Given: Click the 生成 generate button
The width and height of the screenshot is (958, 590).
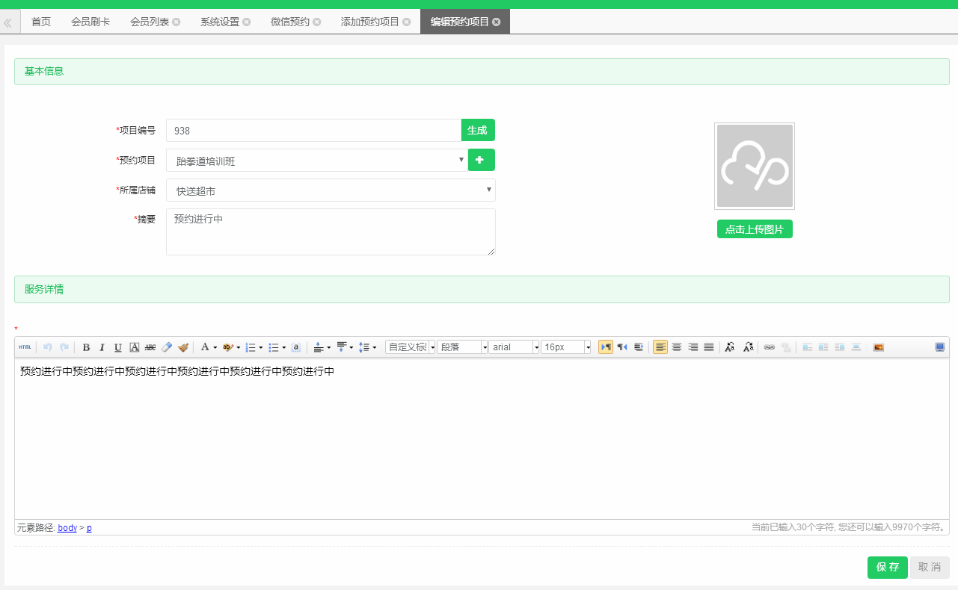Looking at the screenshot, I should coord(478,130).
